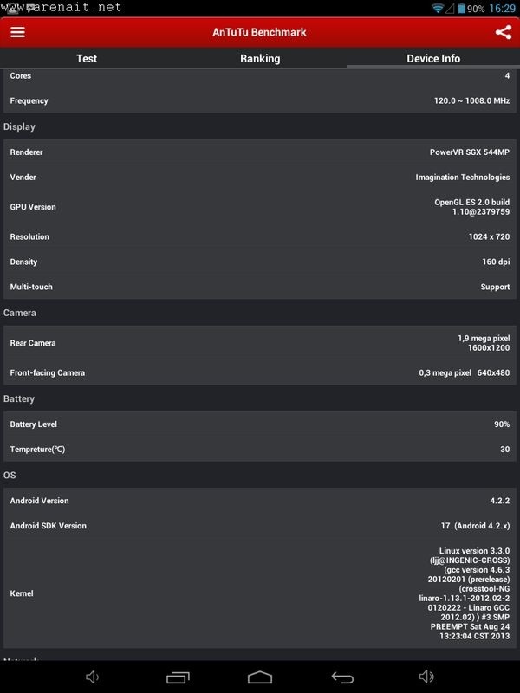Screen dimensions: 520x693
Task: Select the Rear Camera info row
Action: [x=260, y=343]
